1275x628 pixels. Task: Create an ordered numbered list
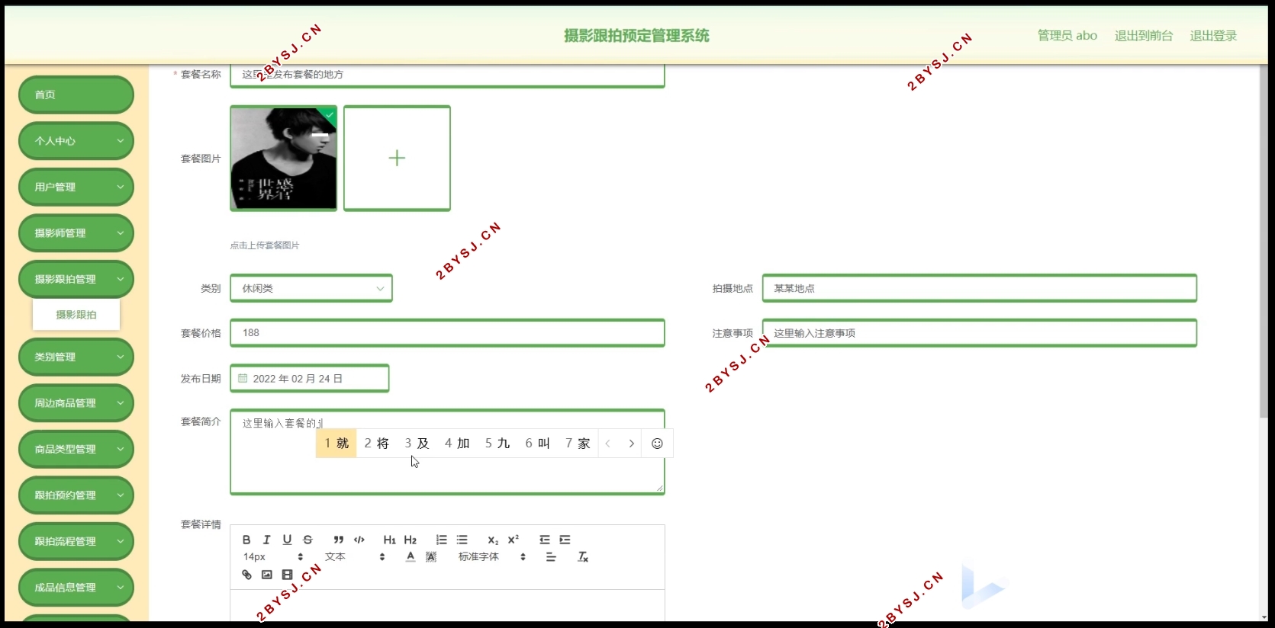point(441,540)
